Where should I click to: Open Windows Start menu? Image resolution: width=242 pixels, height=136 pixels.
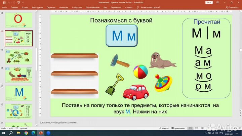3,133
